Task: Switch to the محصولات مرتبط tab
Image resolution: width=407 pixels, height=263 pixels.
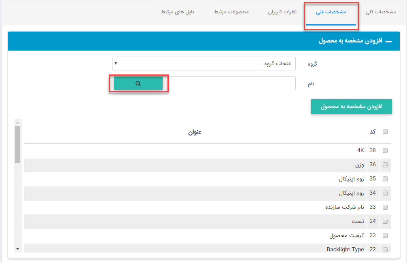Action: (231, 12)
